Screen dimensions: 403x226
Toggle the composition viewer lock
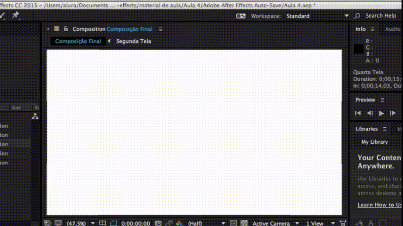(66, 29)
